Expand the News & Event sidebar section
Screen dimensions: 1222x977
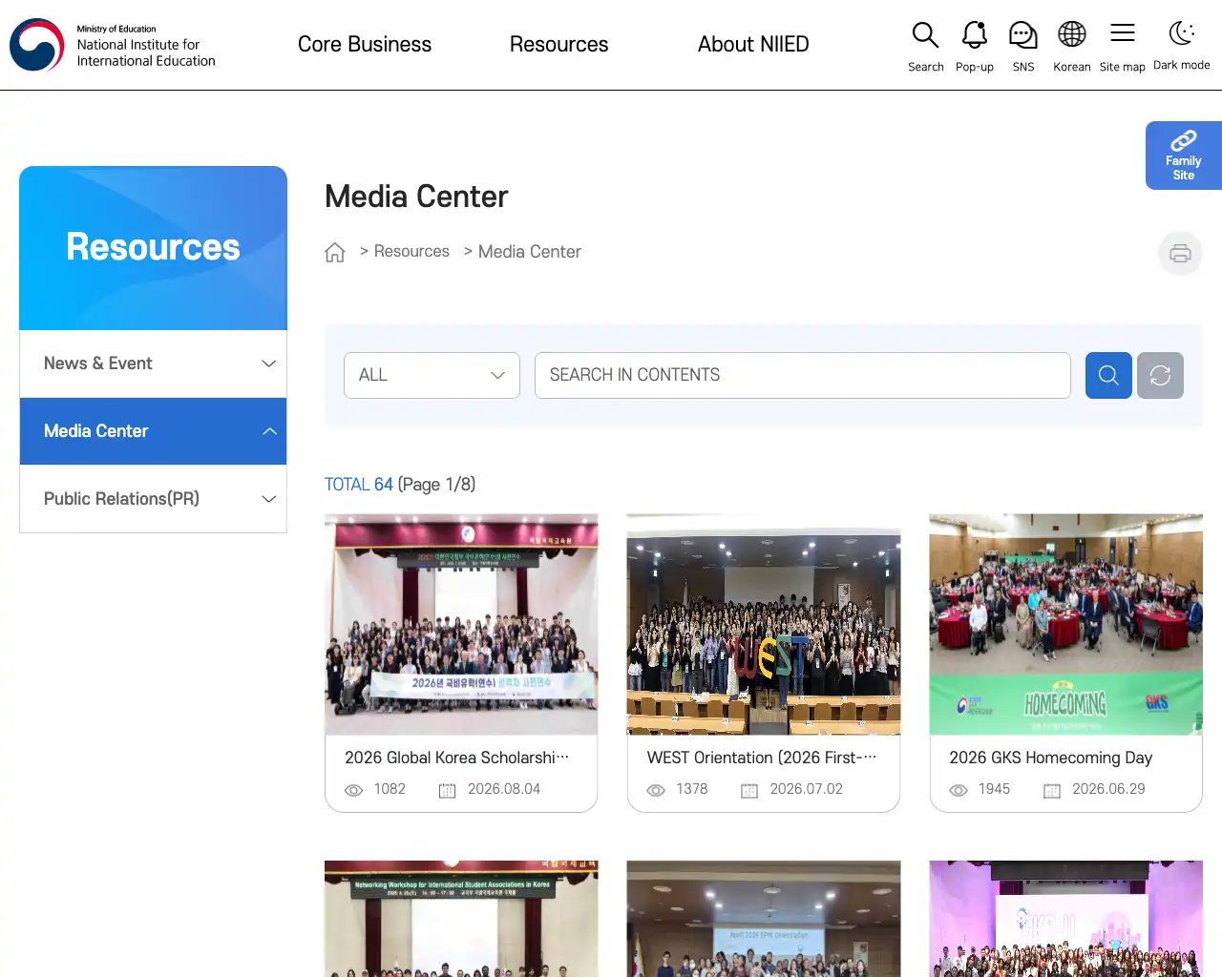point(153,364)
